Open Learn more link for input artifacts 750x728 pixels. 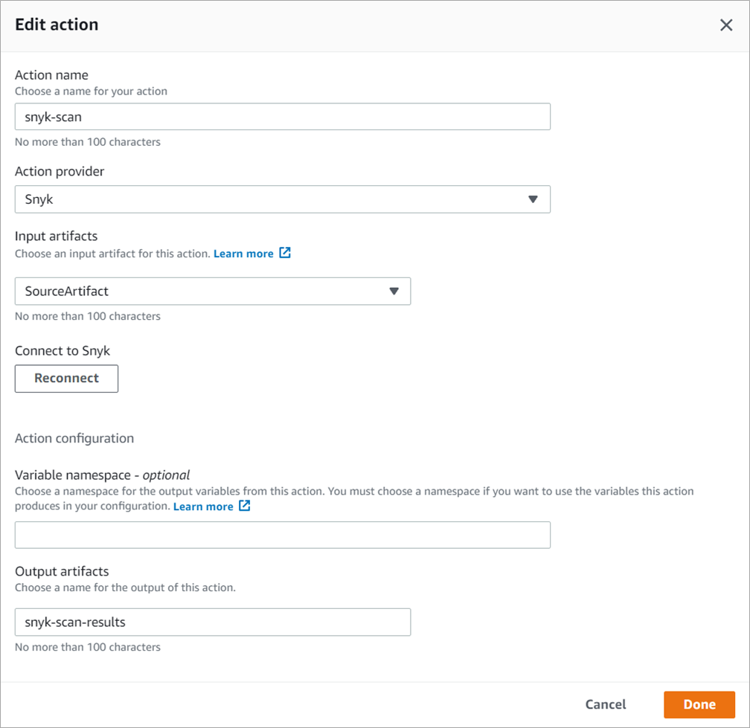pos(243,254)
